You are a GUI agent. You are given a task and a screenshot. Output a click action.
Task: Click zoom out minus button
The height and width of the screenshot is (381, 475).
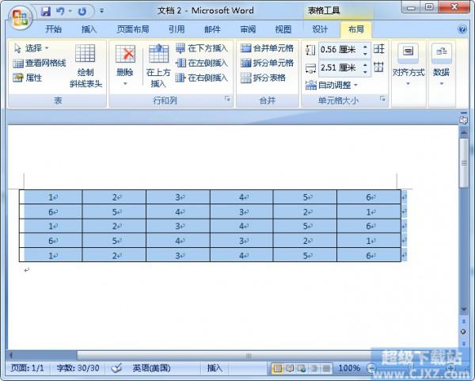pyautogui.click(x=371, y=368)
